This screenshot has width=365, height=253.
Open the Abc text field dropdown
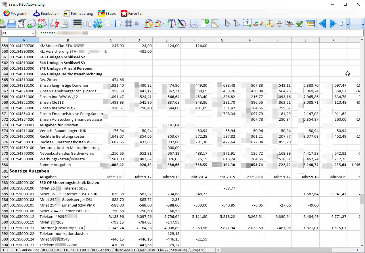pyautogui.click(x=290, y=24)
